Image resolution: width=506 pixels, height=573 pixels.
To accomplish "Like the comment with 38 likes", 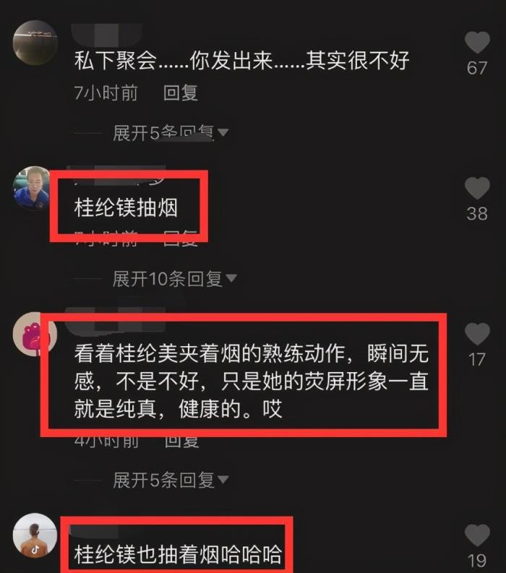I will [477, 188].
